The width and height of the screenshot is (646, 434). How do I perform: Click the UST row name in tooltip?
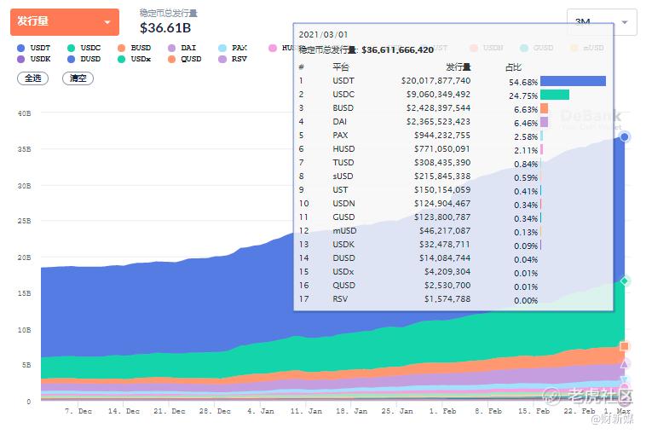[340, 189]
